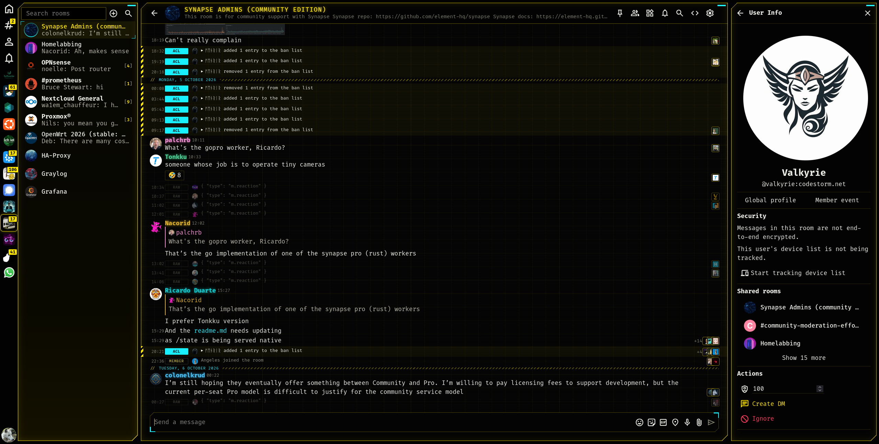Open Grafana room in the list
The width and height of the screenshot is (879, 444).
[x=78, y=192]
